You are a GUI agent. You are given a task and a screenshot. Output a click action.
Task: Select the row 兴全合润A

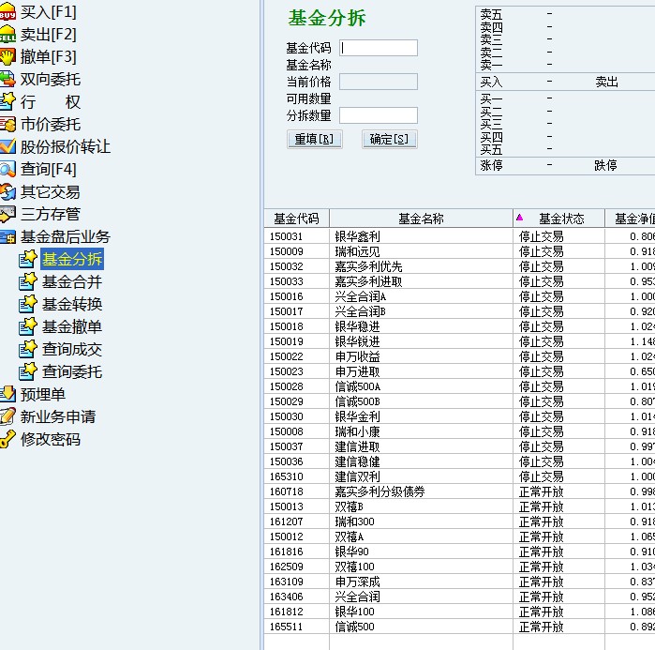point(459,296)
